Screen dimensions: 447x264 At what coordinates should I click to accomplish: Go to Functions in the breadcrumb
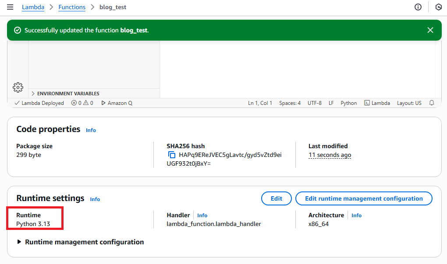72,7
